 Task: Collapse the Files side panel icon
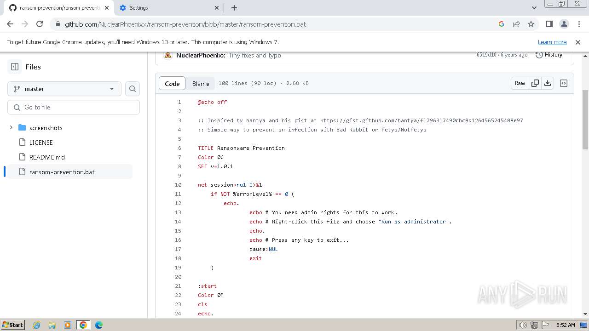pos(15,67)
